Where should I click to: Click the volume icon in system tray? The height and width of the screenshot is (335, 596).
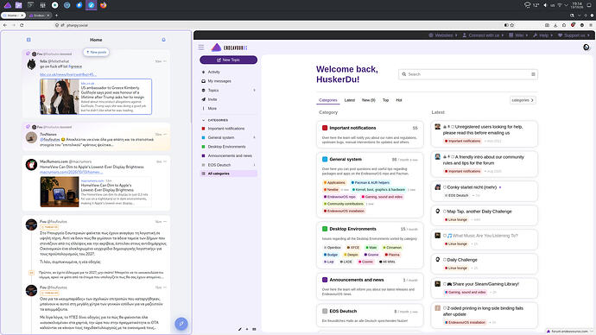(x=545, y=5)
